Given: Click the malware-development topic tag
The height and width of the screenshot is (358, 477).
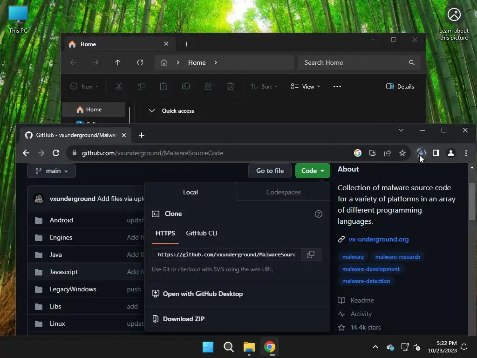Looking at the screenshot, I should coord(371,269).
